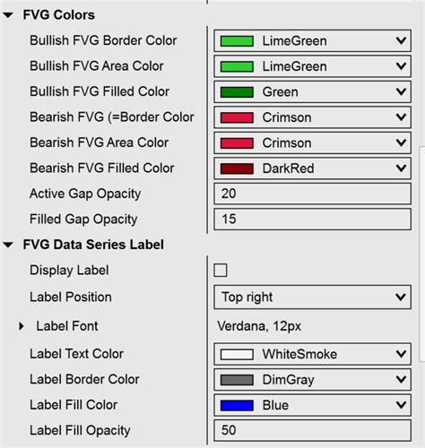This screenshot has width=425, height=448.
Task: Collapse the FVG Data Series Label section
Action: coord(8,245)
